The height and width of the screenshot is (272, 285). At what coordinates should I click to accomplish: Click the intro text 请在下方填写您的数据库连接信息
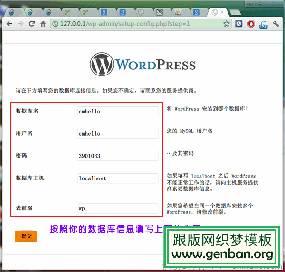(x=56, y=90)
